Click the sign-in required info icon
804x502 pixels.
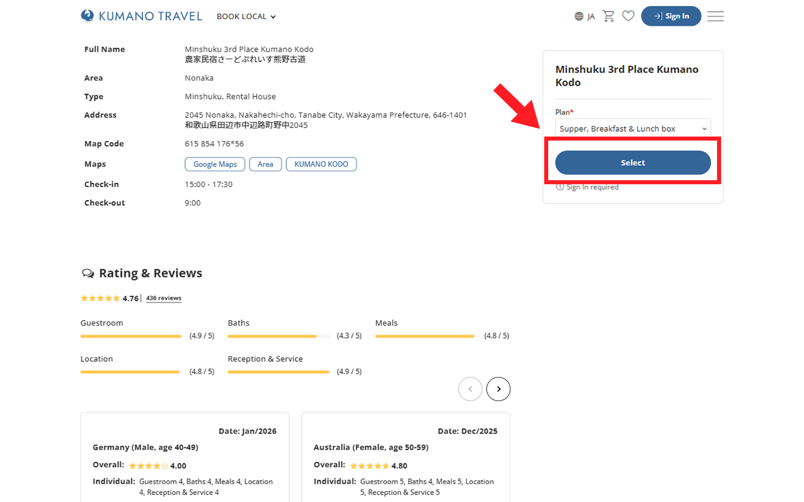560,187
